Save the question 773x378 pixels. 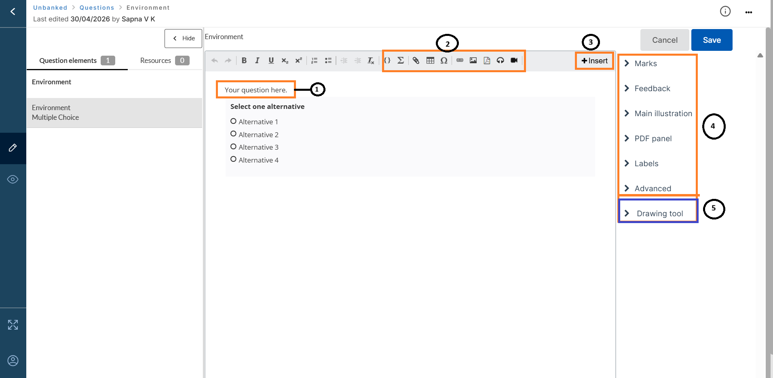point(712,40)
